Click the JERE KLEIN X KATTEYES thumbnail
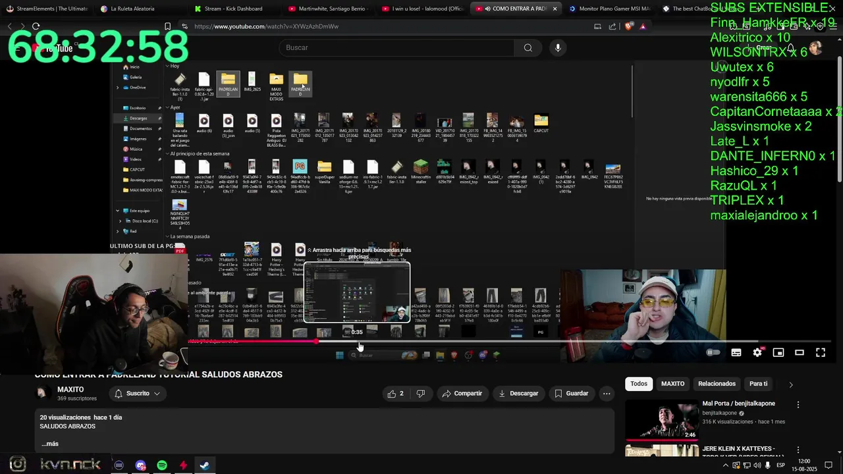Image resolution: width=843 pixels, height=474 pixels. (662, 450)
